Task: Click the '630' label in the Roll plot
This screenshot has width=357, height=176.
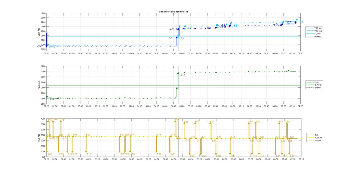Action: [x=285, y=137]
